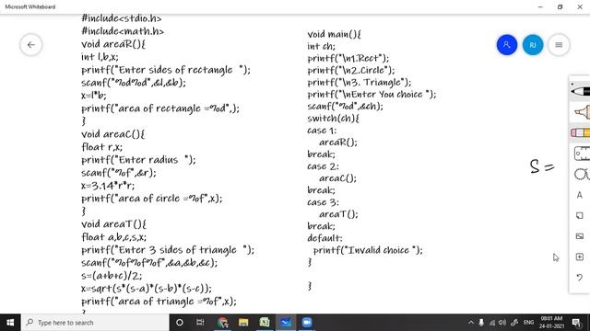Undo the last whiteboard action
Viewport: 590px width, 331px height.
click(580, 278)
